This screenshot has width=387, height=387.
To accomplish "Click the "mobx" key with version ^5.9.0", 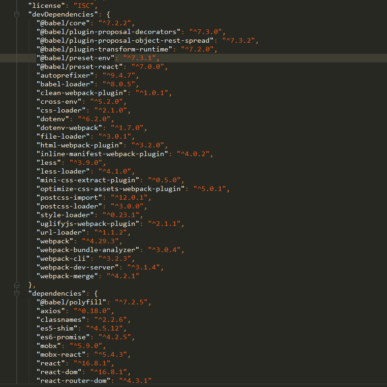I will point(49,346).
